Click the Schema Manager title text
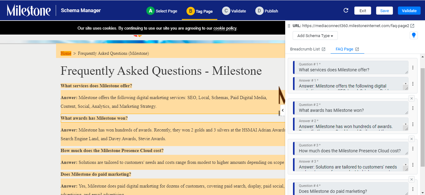425x195 pixels. [81, 10]
